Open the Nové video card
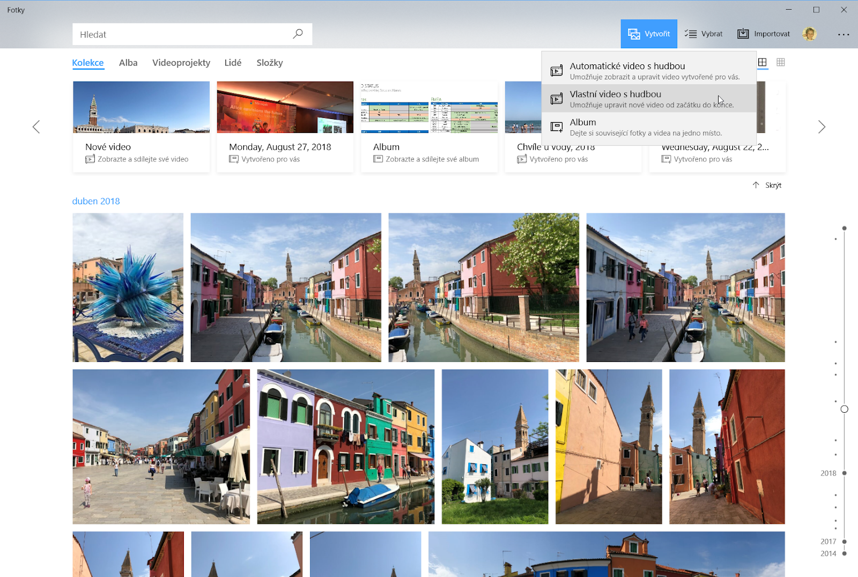The height and width of the screenshot is (577, 858). [141, 127]
